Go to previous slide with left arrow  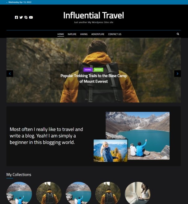10,74
